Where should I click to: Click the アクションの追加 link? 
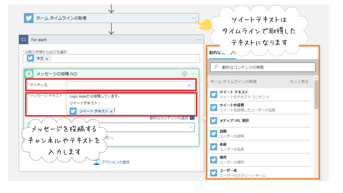tap(115, 162)
